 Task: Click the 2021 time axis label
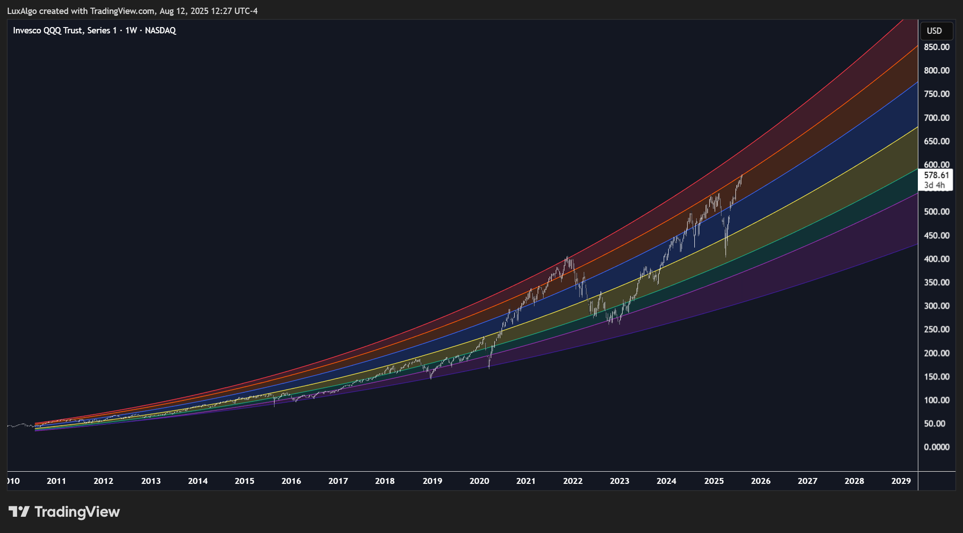coord(526,481)
